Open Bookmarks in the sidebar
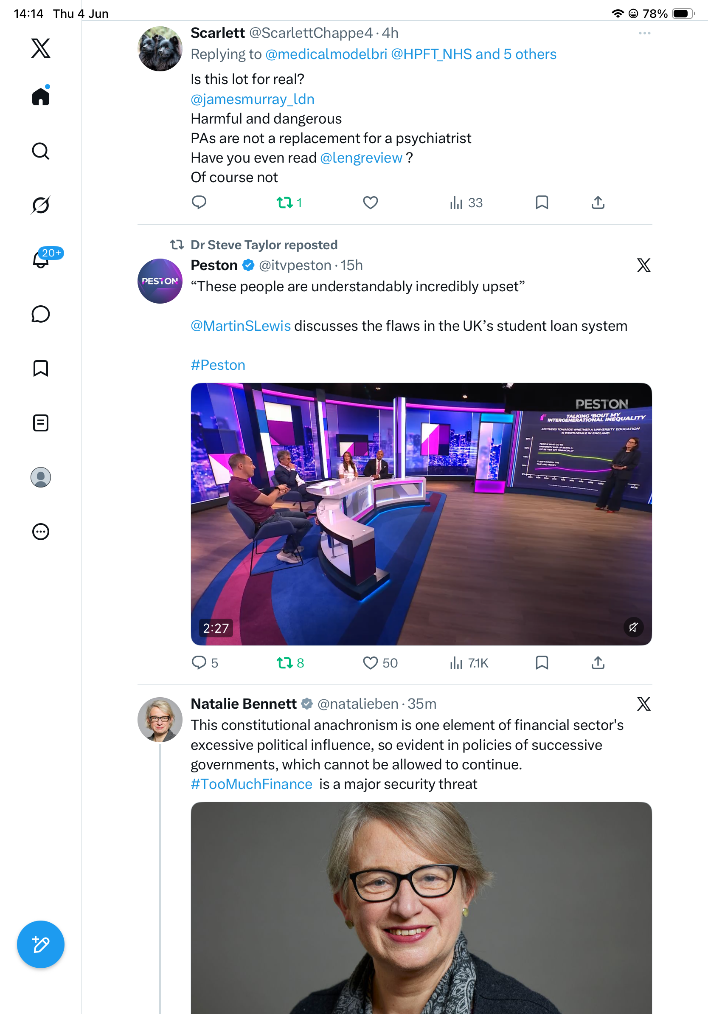 [x=41, y=368]
